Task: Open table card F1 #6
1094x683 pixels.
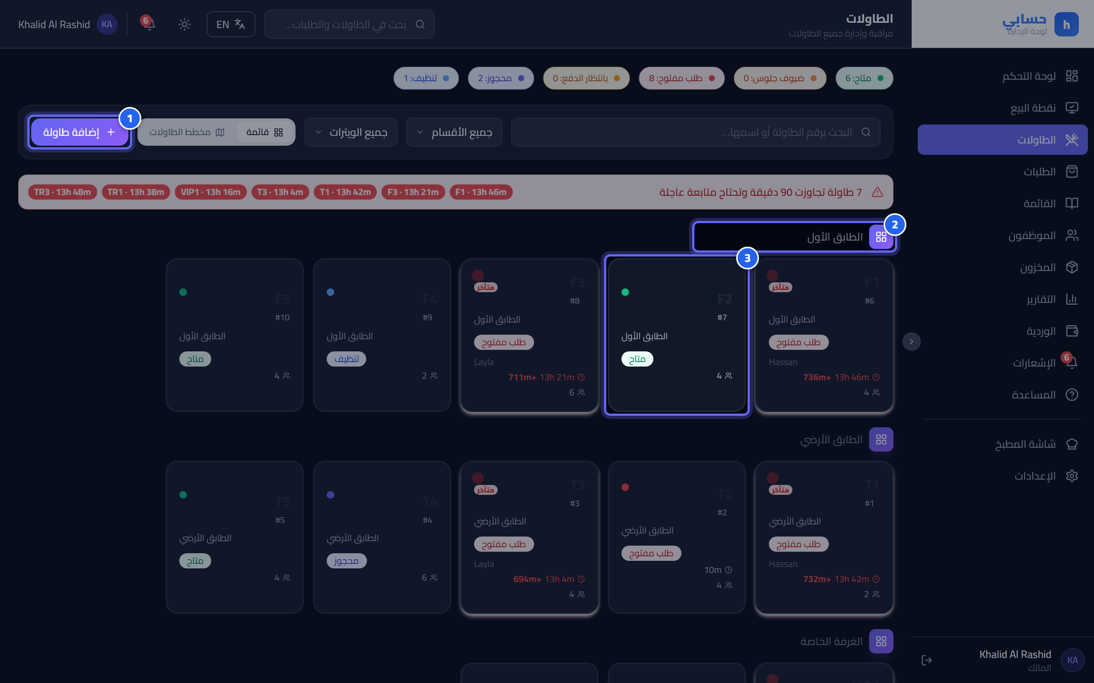Action: (824, 335)
